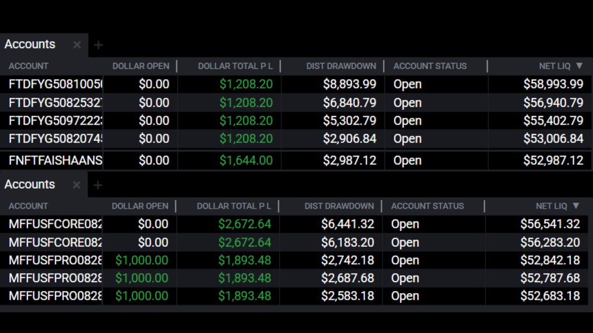Screen dimensions: 593x333
Task: Click the Open status in the $56,283.20 row
Action: coord(405,243)
